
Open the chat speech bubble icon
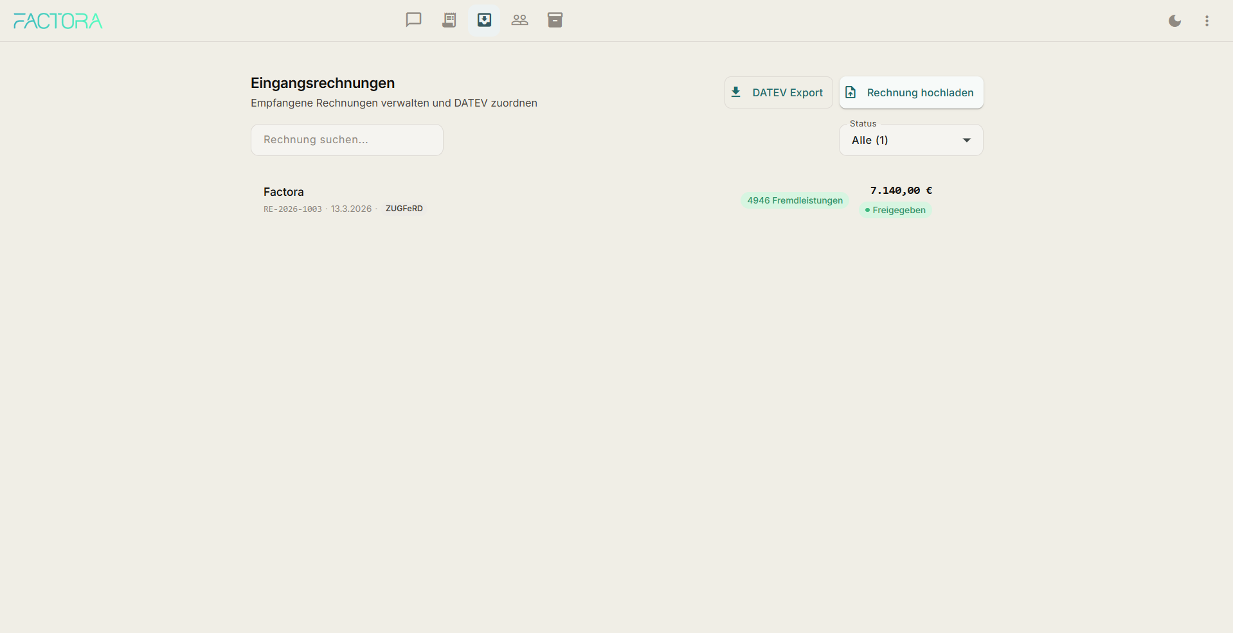click(413, 20)
